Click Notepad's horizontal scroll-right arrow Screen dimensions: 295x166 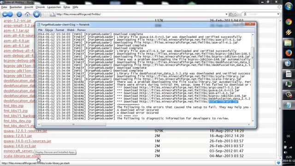249,125
